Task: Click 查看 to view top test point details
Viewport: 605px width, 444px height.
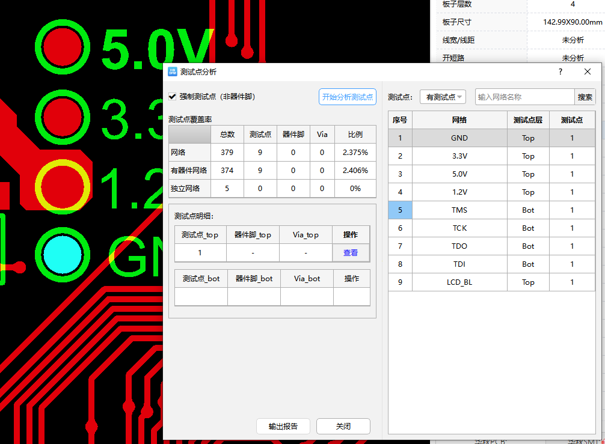Action: pyautogui.click(x=351, y=252)
